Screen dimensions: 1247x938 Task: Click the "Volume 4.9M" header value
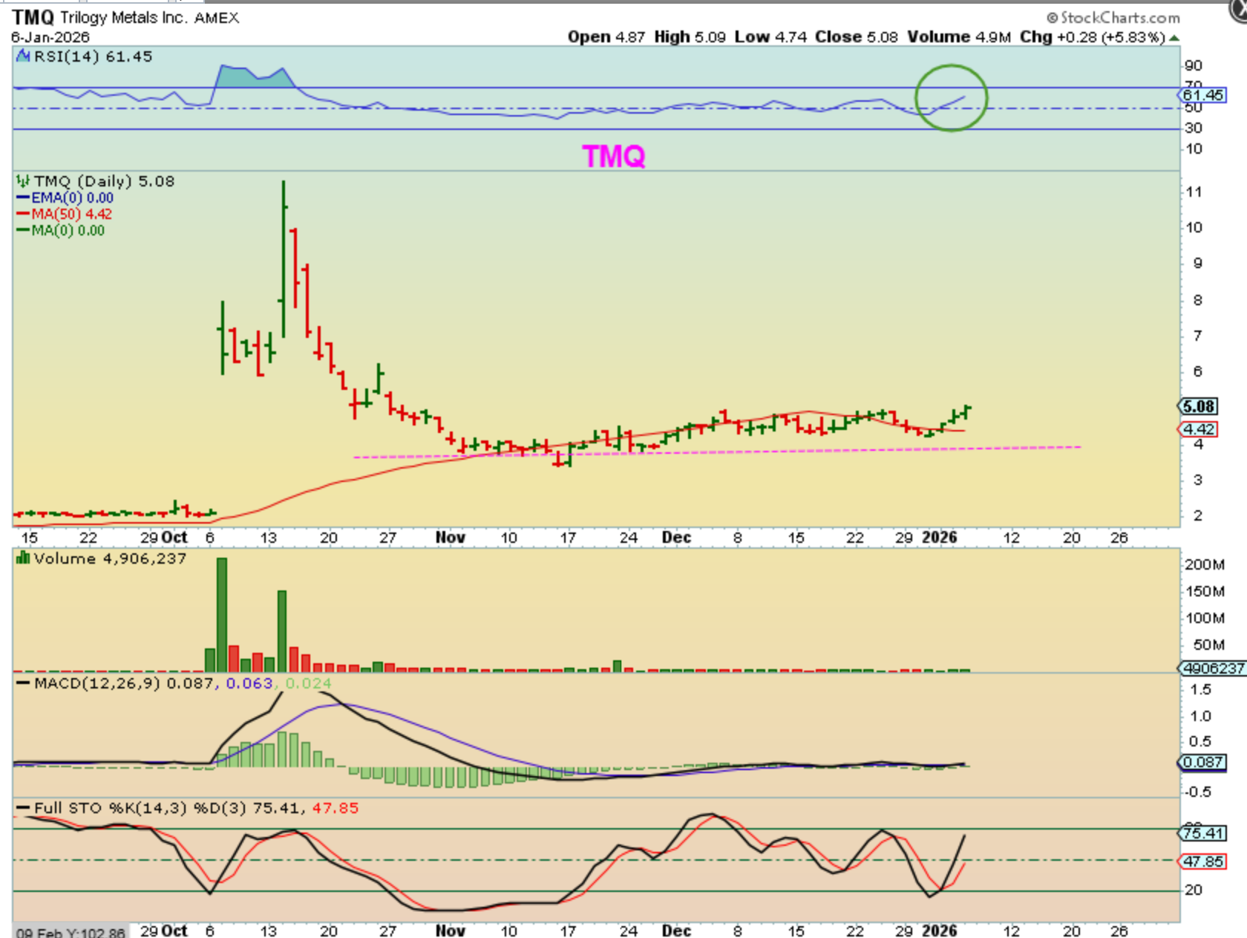[x=959, y=37]
